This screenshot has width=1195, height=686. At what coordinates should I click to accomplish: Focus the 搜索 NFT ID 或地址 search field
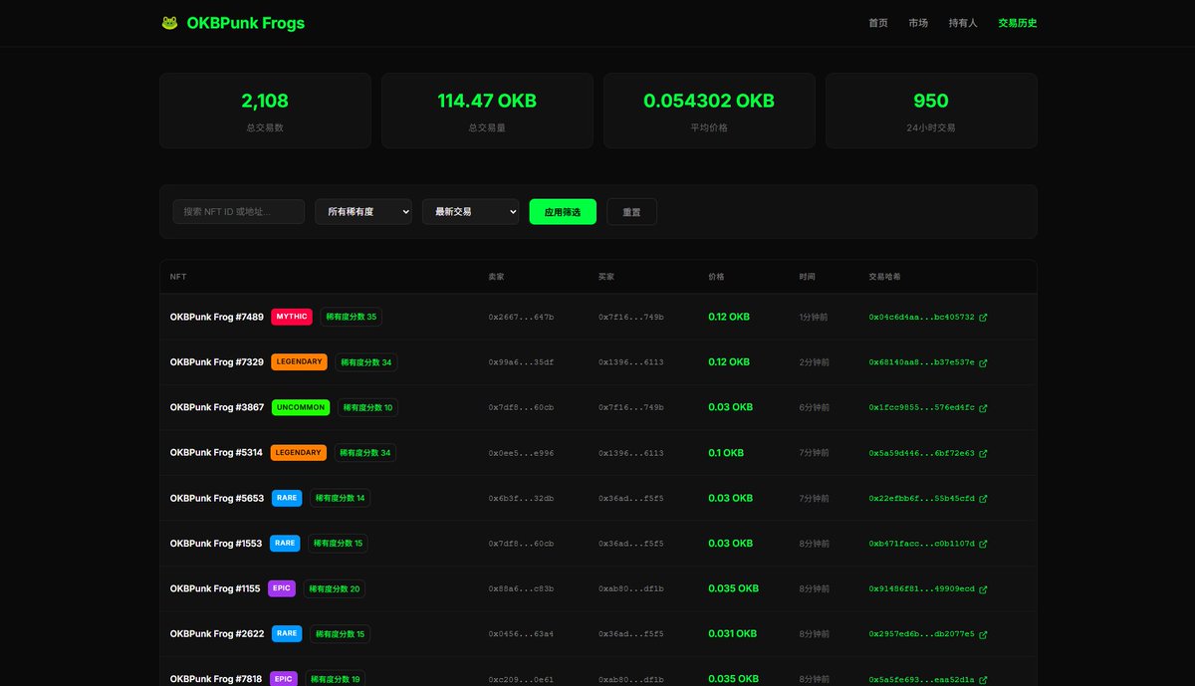(238, 211)
